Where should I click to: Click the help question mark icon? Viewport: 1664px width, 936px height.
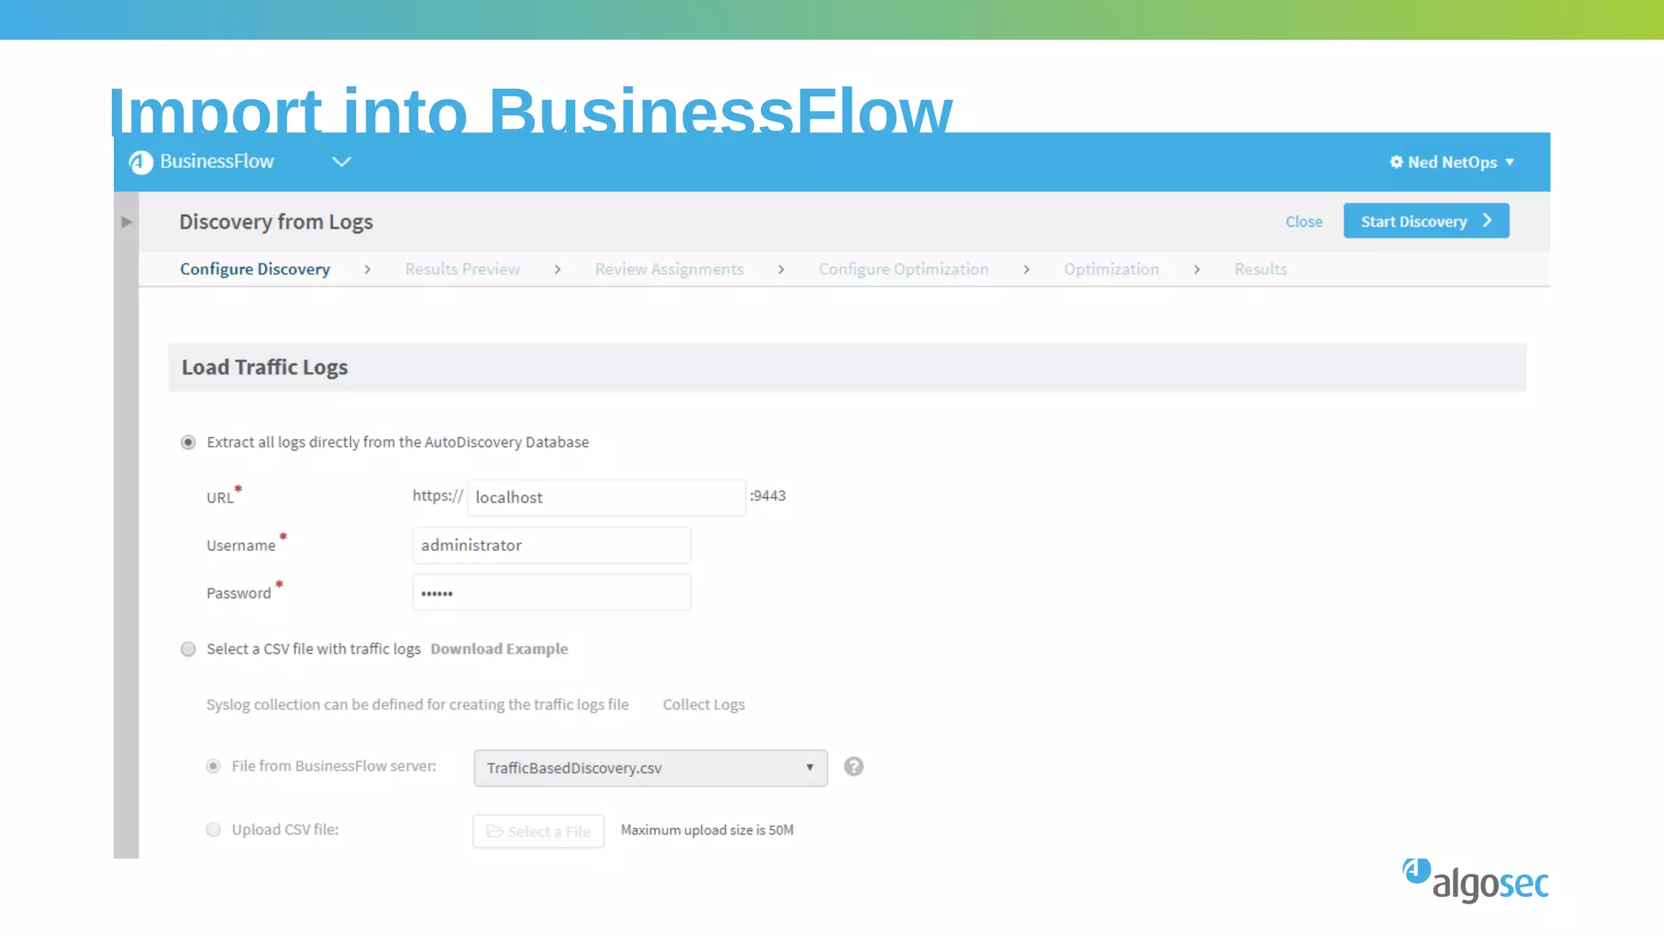click(853, 766)
